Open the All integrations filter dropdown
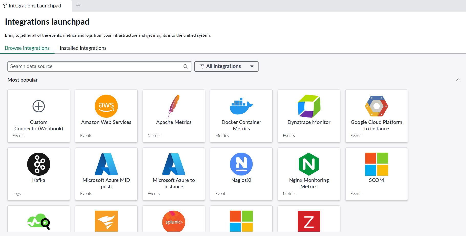 coord(226,66)
